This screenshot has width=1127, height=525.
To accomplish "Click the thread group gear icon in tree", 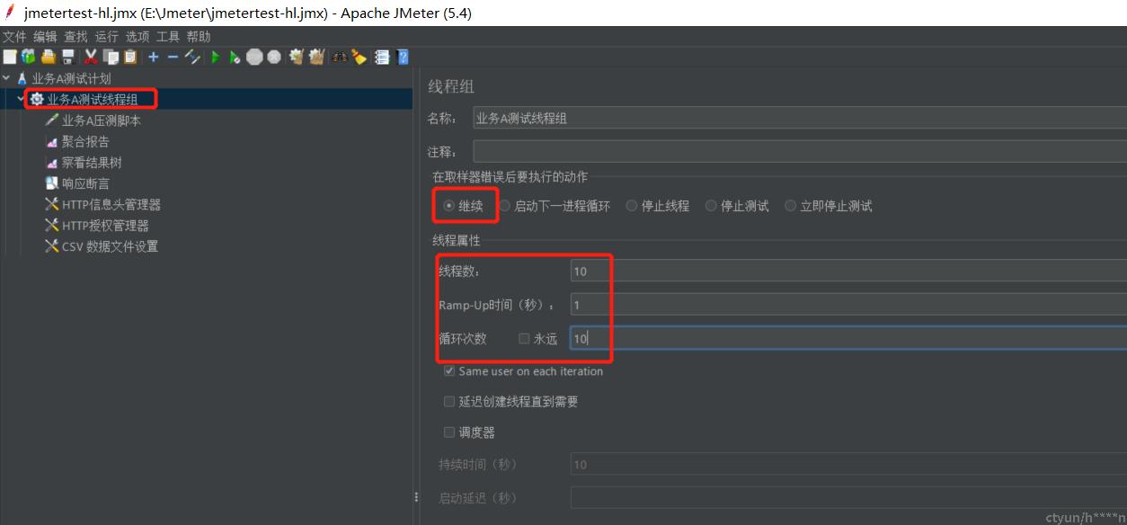I will coord(37,99).
